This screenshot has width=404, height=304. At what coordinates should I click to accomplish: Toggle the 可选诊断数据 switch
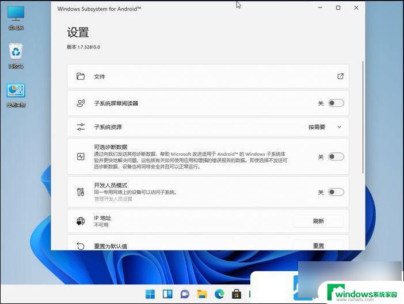click(x=336, y=156)
